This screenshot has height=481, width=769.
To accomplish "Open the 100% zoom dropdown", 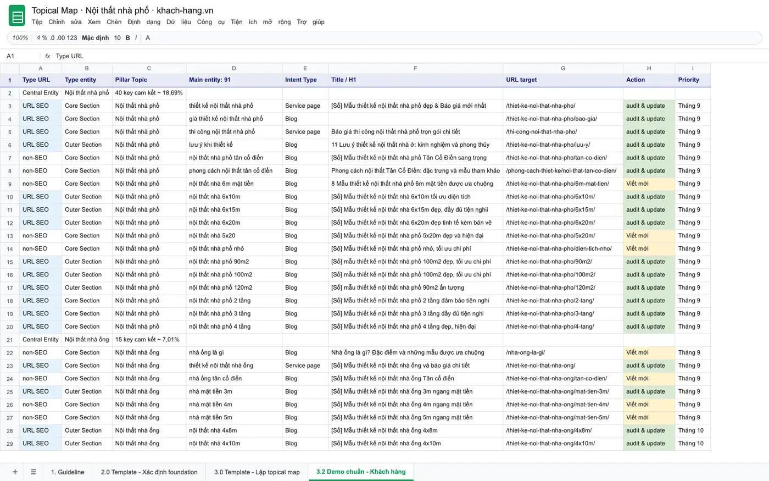I will tap(20, 38).
